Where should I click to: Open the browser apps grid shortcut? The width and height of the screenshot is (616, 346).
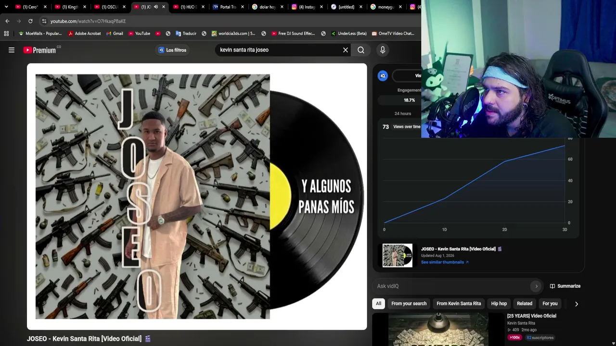pyautogui.click(x=6, y=34)
